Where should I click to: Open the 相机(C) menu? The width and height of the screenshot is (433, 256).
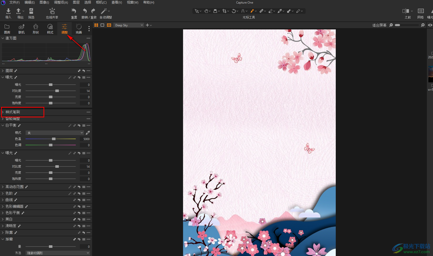tap(101, 2)
